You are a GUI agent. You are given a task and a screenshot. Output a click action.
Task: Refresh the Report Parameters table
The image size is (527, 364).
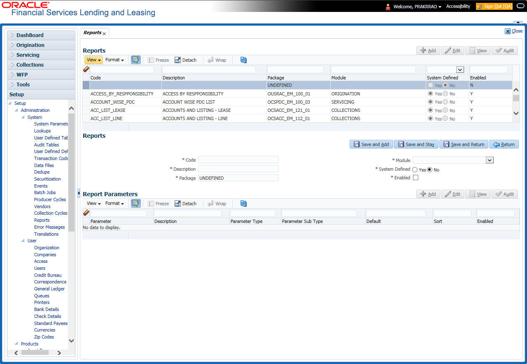pos(243,204)
